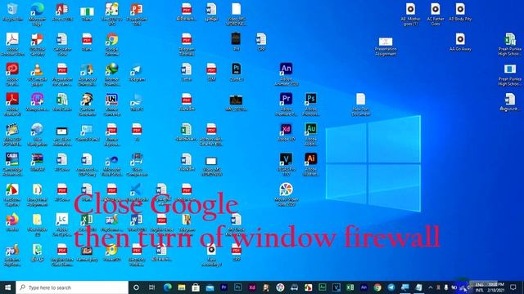Open the Microsoft Visual Studio desktop shortcut

tap(111, 165)
